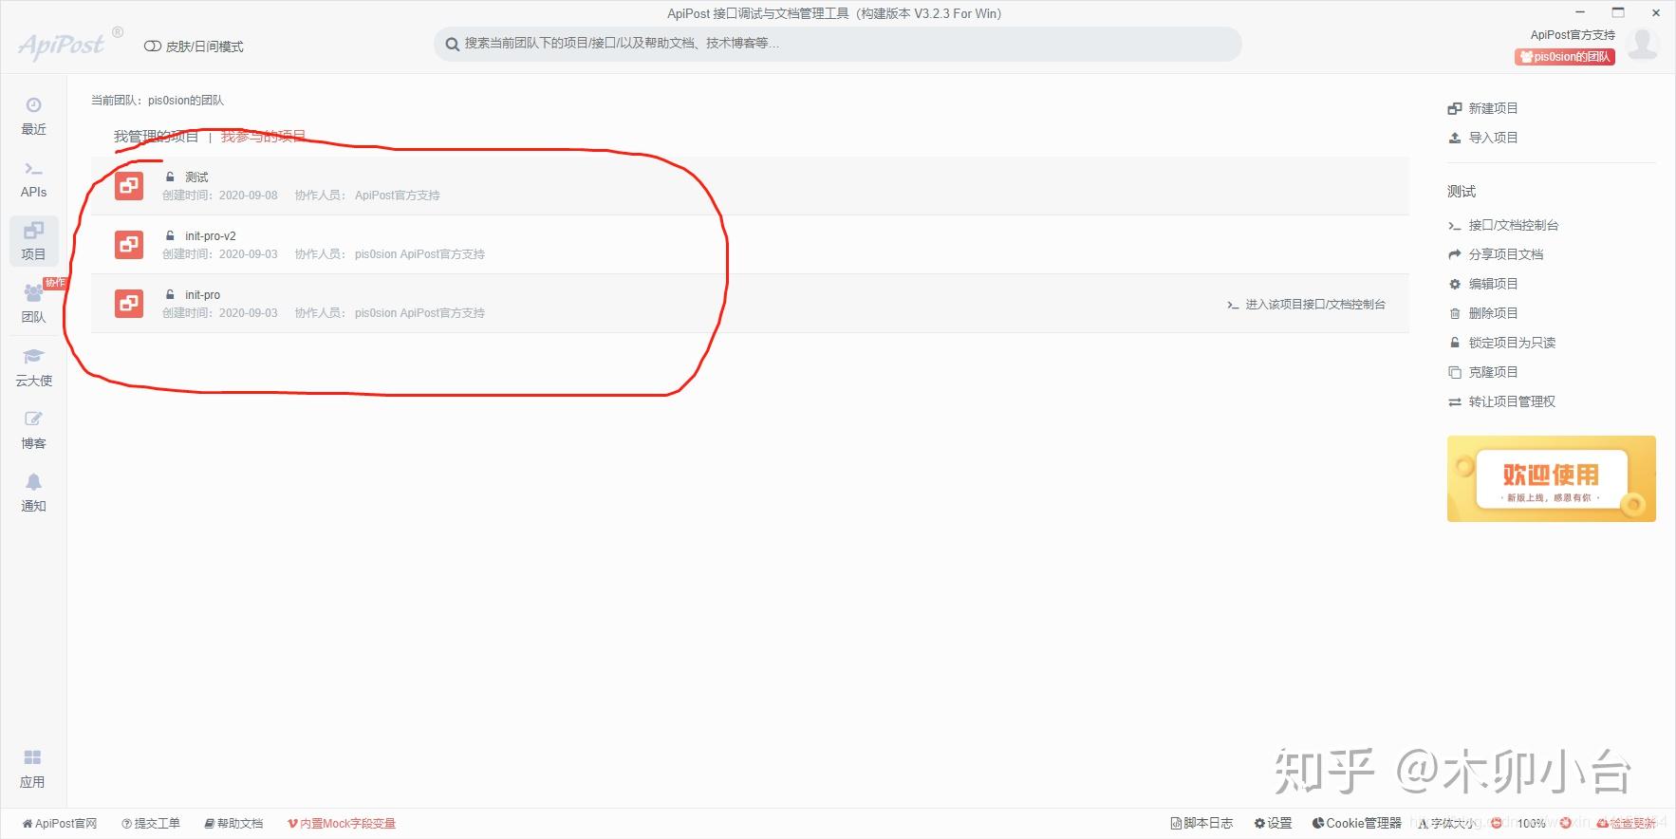
Task: Click 检查更新 to check for updates
Action: (1626, 824)
